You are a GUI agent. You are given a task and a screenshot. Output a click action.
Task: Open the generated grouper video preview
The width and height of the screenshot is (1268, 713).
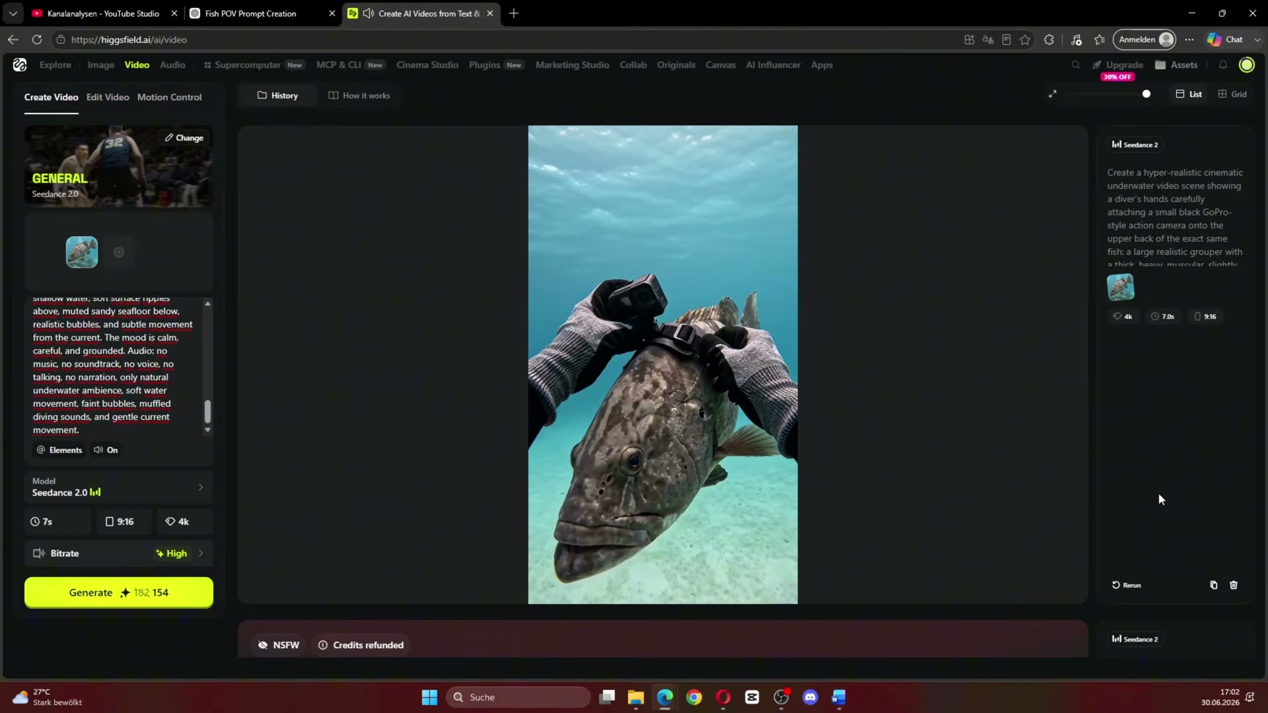tap(663, 364)
